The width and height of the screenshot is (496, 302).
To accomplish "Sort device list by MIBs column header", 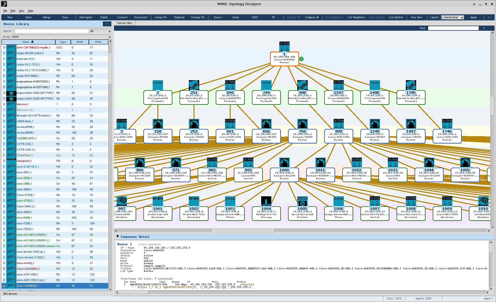I will coord(98,42).
